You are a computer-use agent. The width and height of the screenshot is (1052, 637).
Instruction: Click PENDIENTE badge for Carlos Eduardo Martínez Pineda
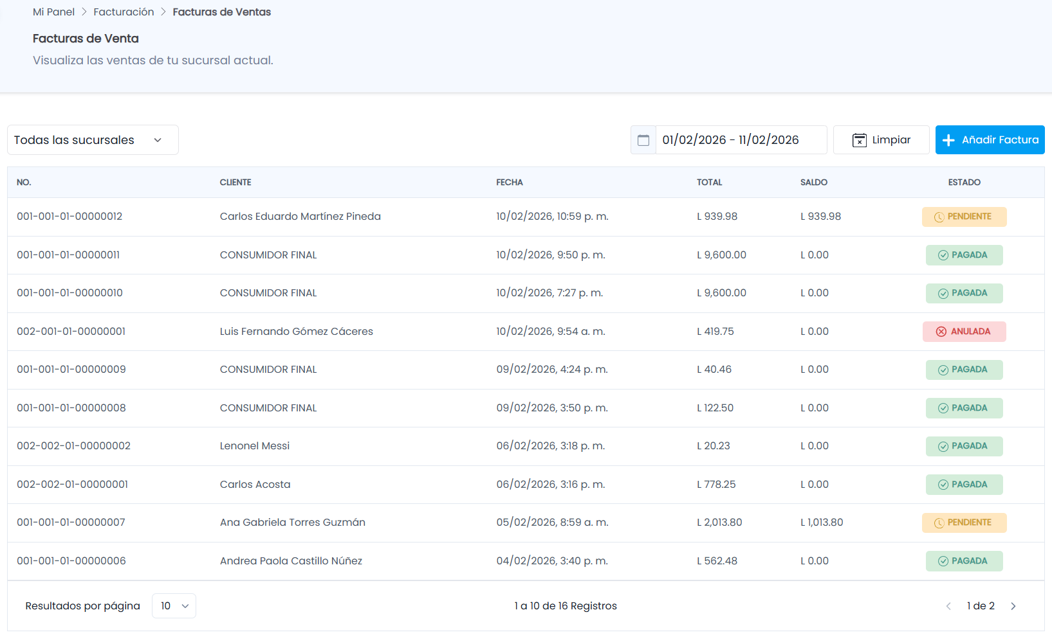point(964,217)
